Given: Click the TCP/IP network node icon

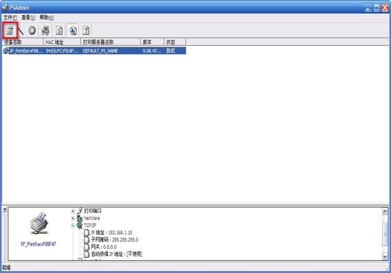Looking at the screenshot, I should [x=80, y=225].
